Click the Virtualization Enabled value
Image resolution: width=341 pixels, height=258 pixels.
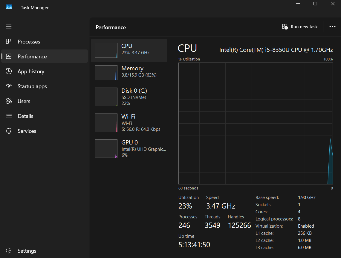(x=306, y=226)
